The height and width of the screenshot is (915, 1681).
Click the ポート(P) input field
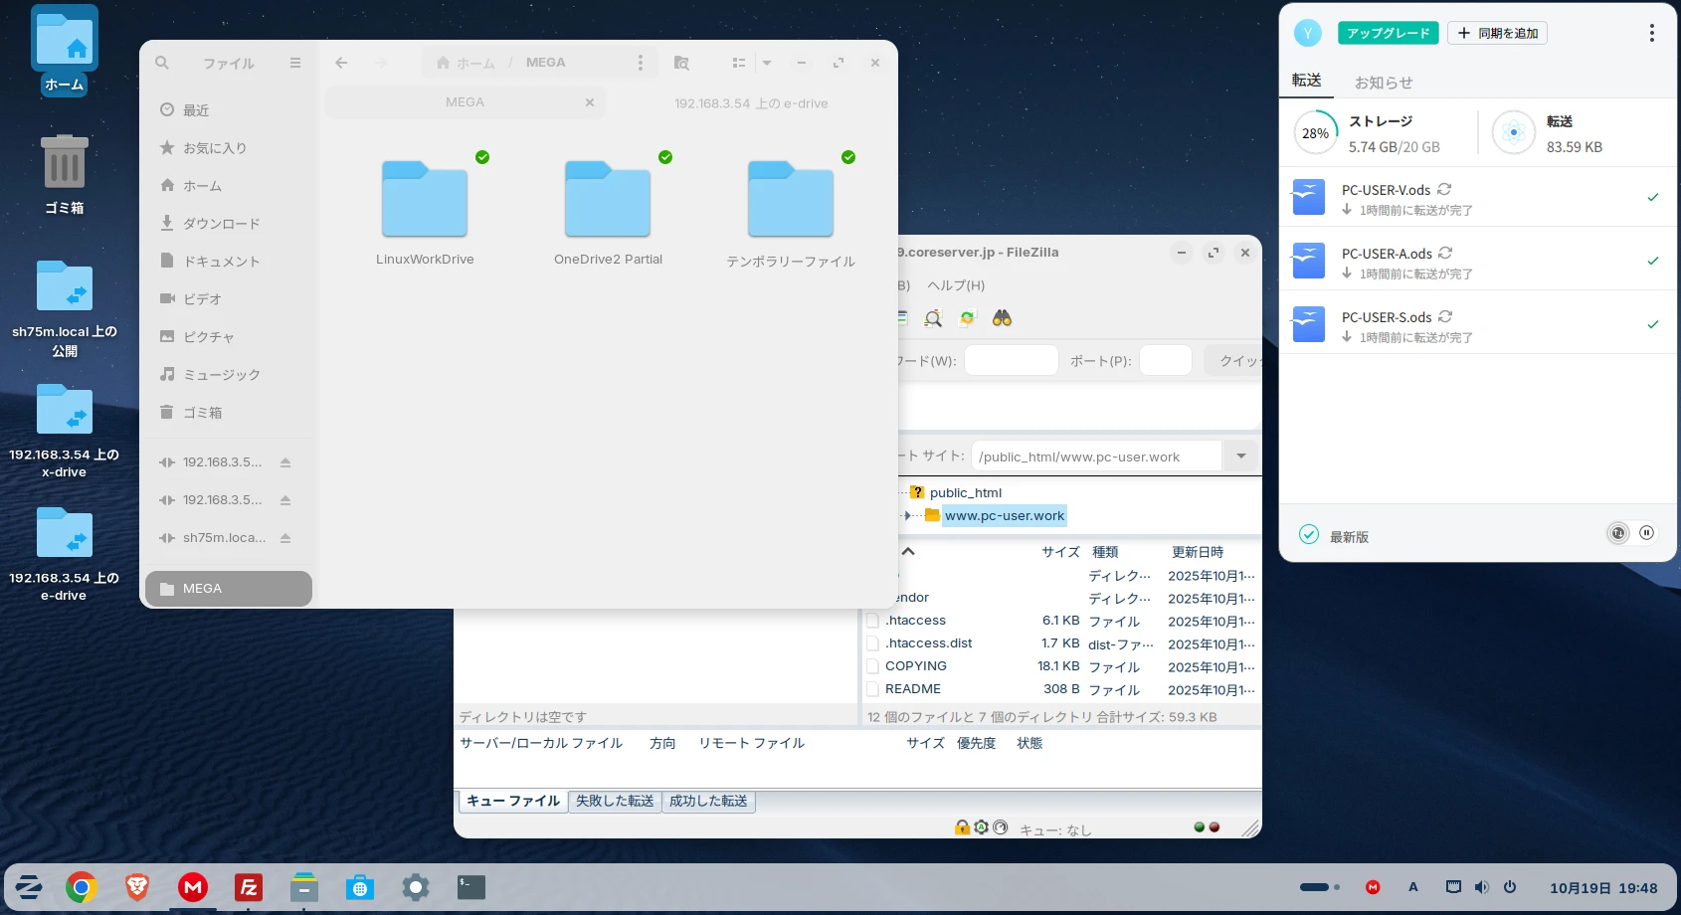tap(1165, 360)
